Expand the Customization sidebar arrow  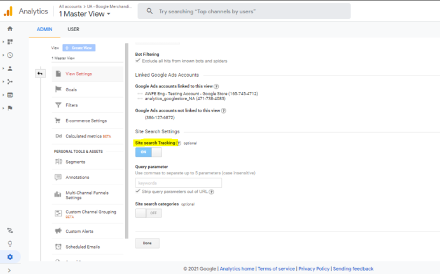3,42
